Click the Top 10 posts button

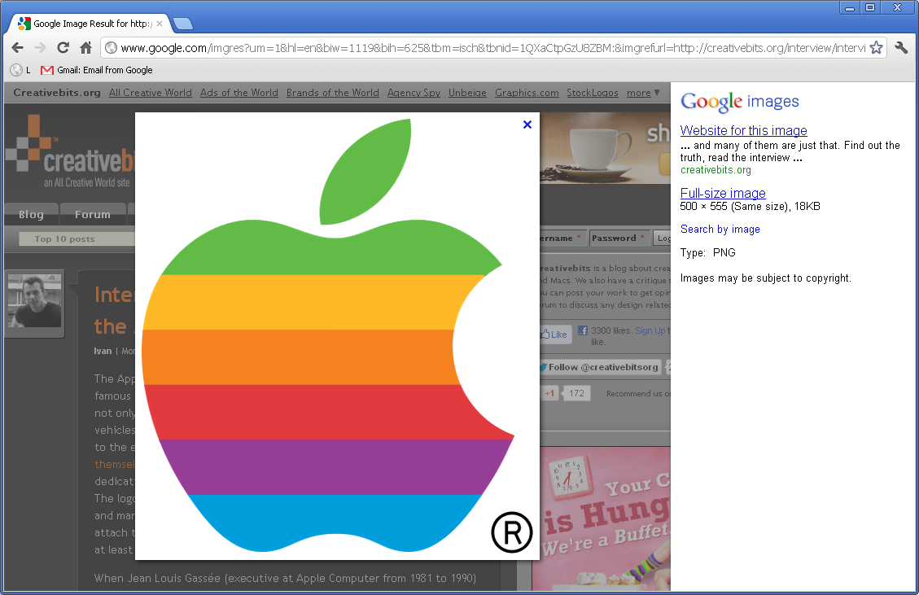[77, 238]
